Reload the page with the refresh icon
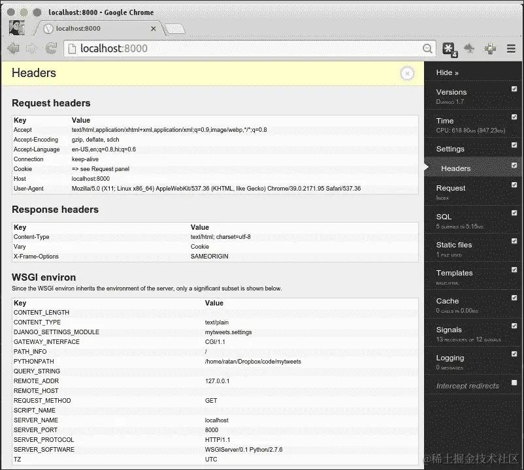The width and height of the screenshot is (524, 470). pos(51,48)
